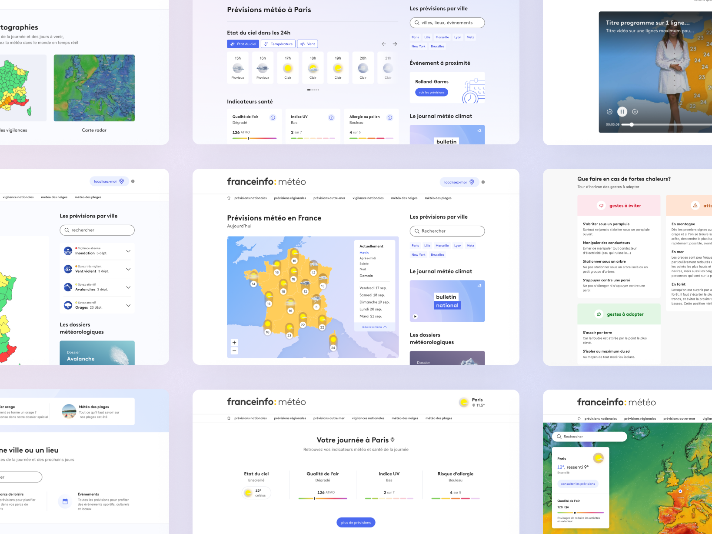Viewport: 712px width, 534px height.
Task: Open 'prévisions outre-mer' in the France forecast nav
Action: (x=329, y=198)
